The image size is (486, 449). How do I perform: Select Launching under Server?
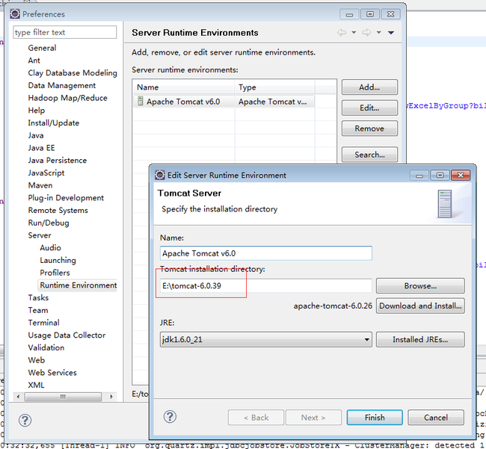58,260
